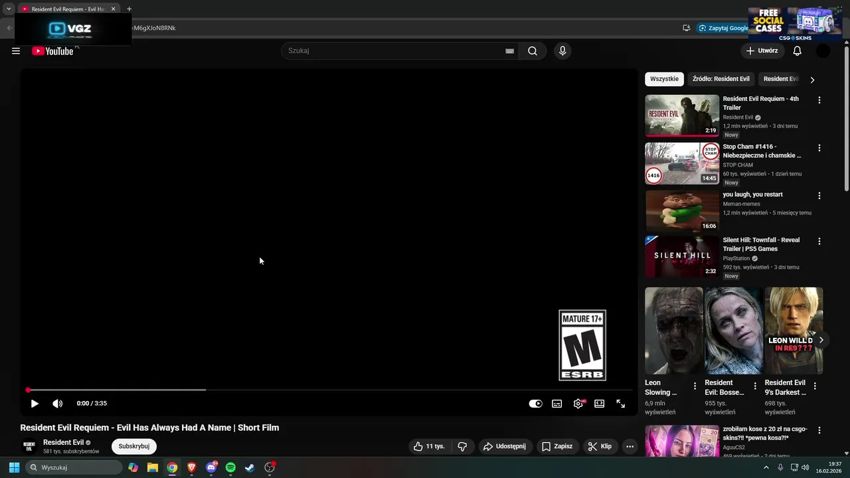Open Steam from the taskbar
The height and width of the screenshot is (478, 850).
(x=250, y=467)
